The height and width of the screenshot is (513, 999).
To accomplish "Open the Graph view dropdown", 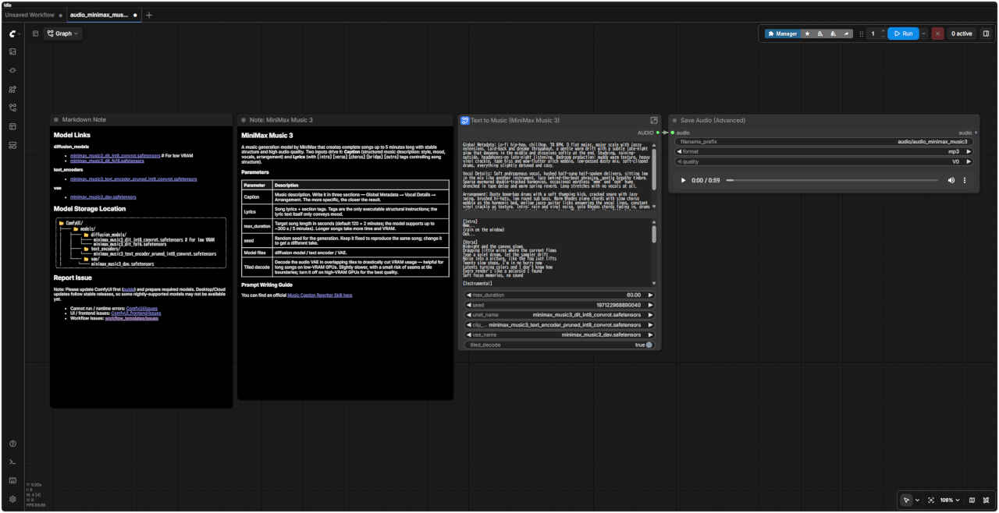I will point(62,34).
